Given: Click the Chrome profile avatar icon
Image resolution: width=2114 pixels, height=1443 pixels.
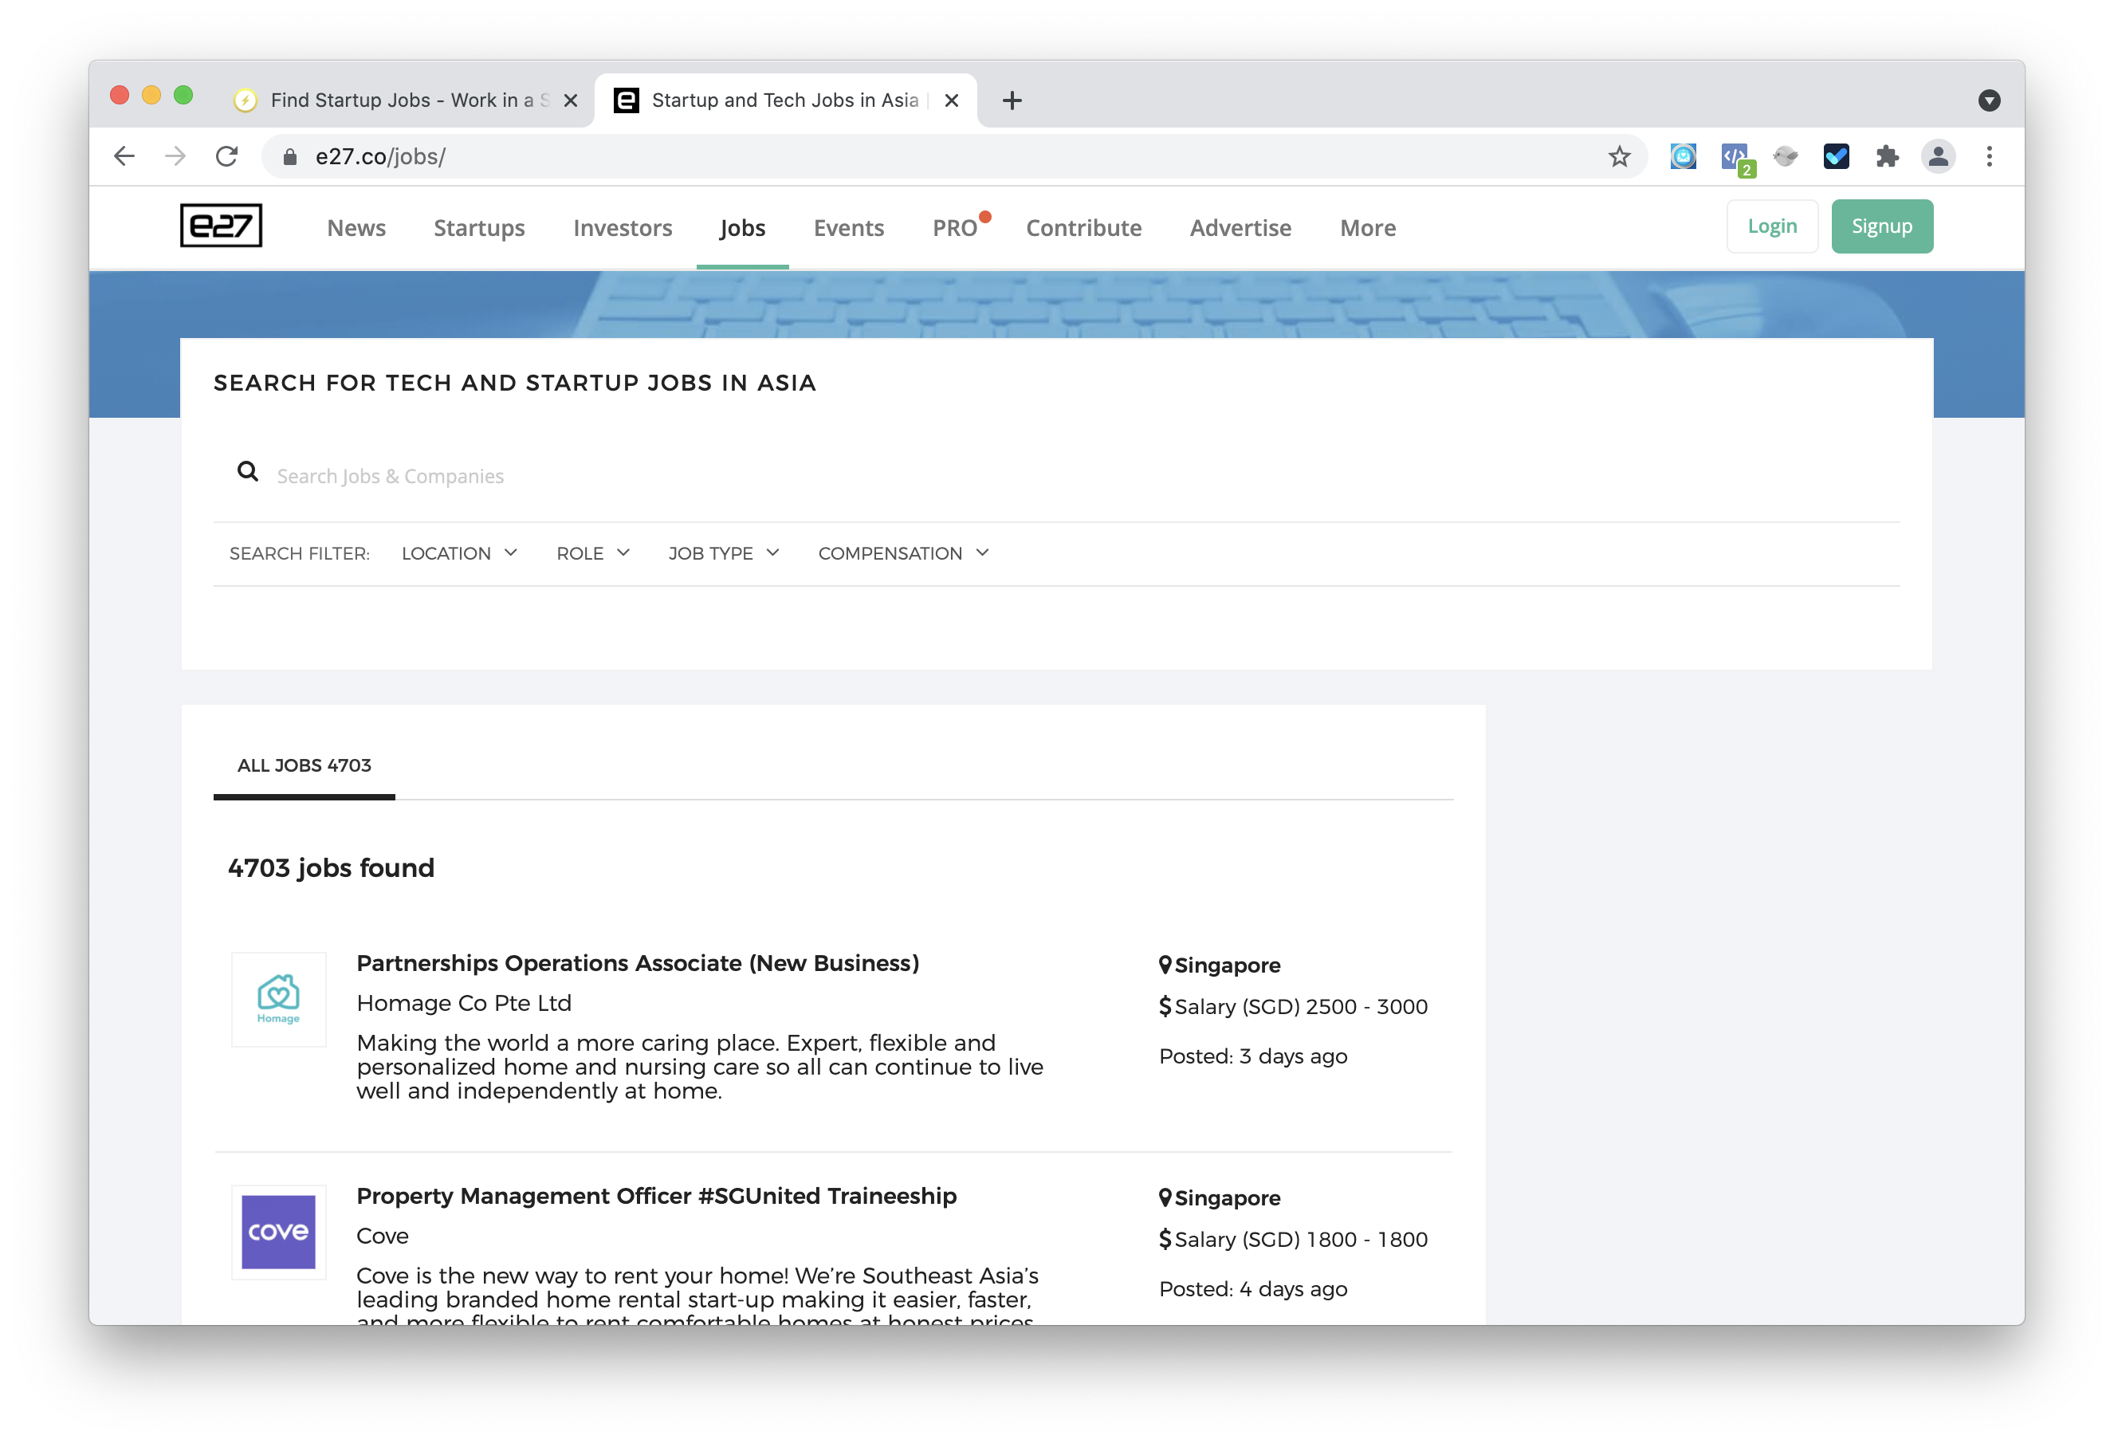Looking at the screenshot, I should click(x=1938, y=156).
